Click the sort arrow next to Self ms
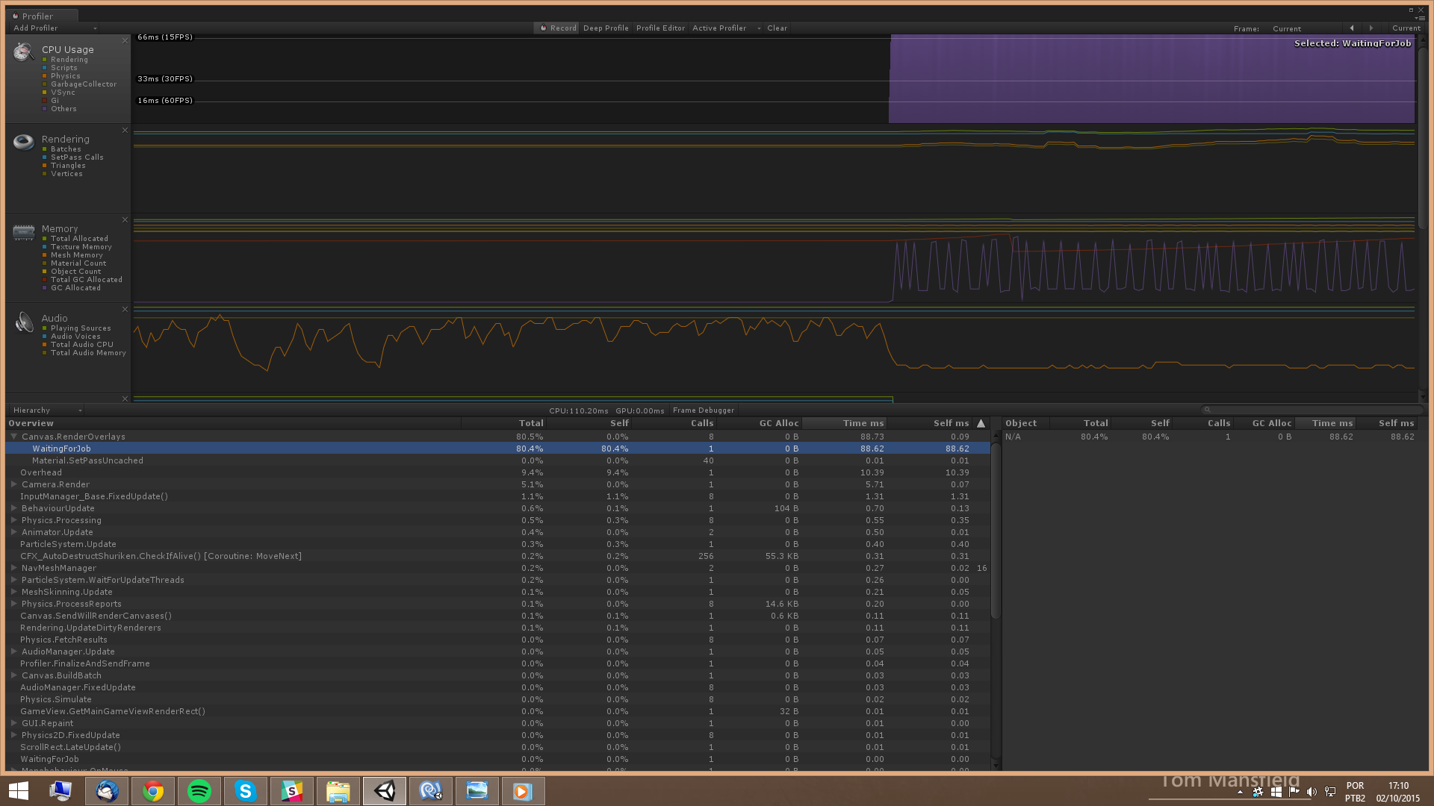Image resolution: width=1434 pixels, height=806 pixels. [981, 423]
